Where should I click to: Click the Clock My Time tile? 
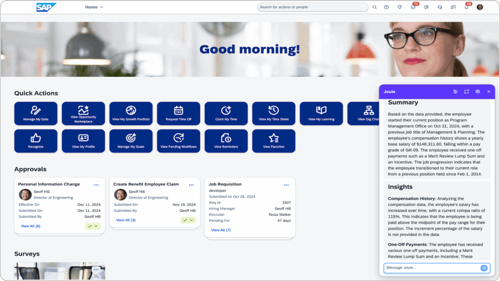point(226,113)
